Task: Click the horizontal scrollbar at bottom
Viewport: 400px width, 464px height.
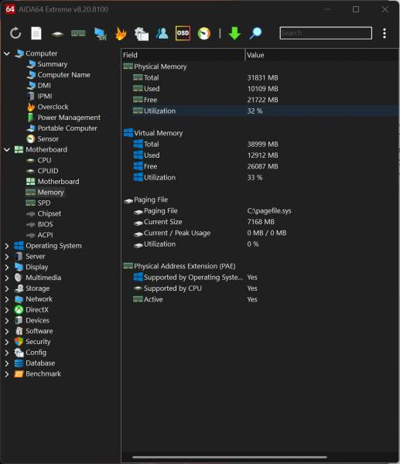Action: (x=230, y=457)
